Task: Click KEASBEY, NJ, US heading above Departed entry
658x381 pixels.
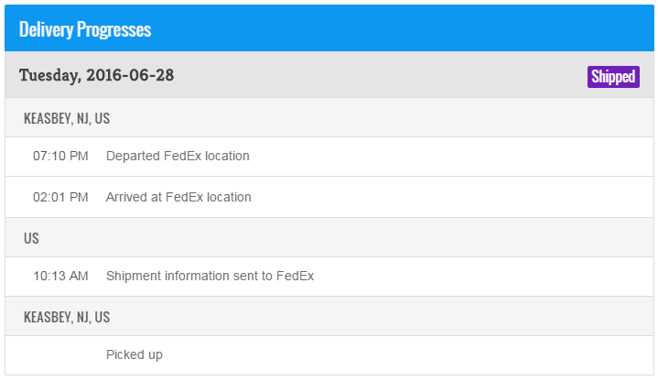Action: pos(67,118)
